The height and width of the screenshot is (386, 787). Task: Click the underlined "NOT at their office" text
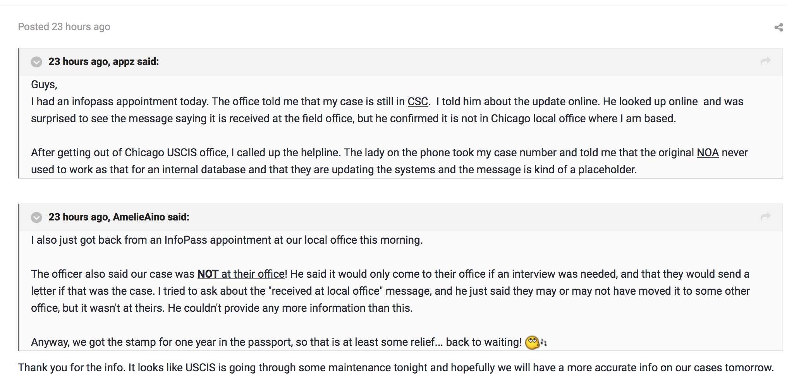tap(241, 274)
